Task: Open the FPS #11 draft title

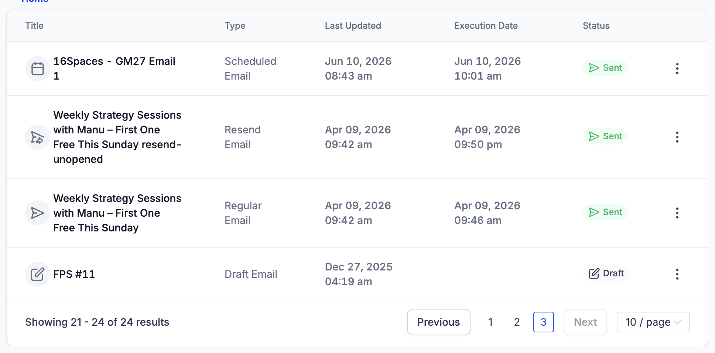Action: click(x=74, y=274)
